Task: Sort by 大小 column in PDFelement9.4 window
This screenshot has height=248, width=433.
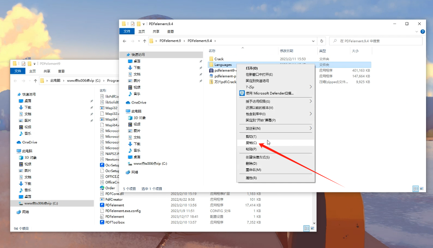Action: (355, 51)
